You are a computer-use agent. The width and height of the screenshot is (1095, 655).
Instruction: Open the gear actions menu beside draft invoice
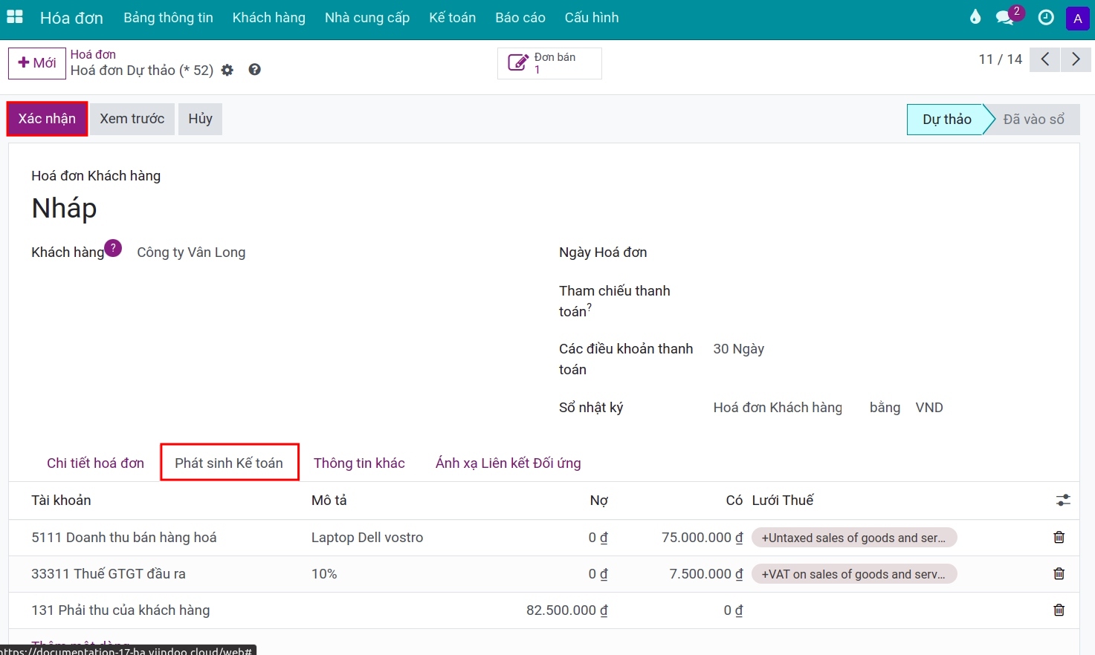click(x=227, y=70)
